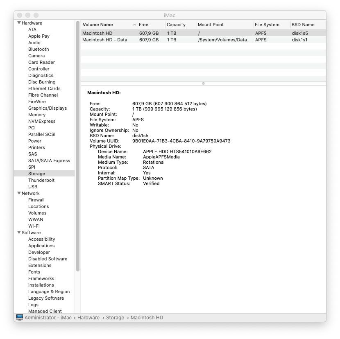Select SATA/SATA Express in the sidebar
Screen dimensions: 340x339
click(49, 160)
